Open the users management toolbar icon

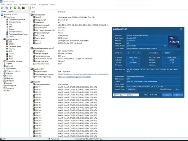pos(19,8)
